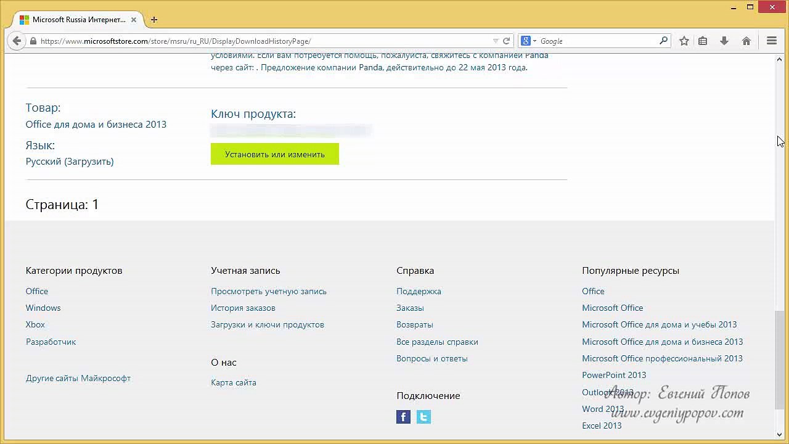Click the Установить или изменить button

point(275,154)
